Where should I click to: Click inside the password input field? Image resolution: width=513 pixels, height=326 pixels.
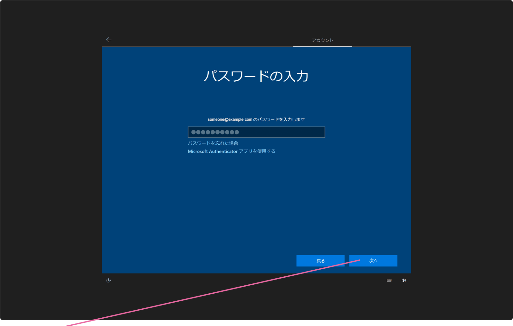click(x=256, y=132)
